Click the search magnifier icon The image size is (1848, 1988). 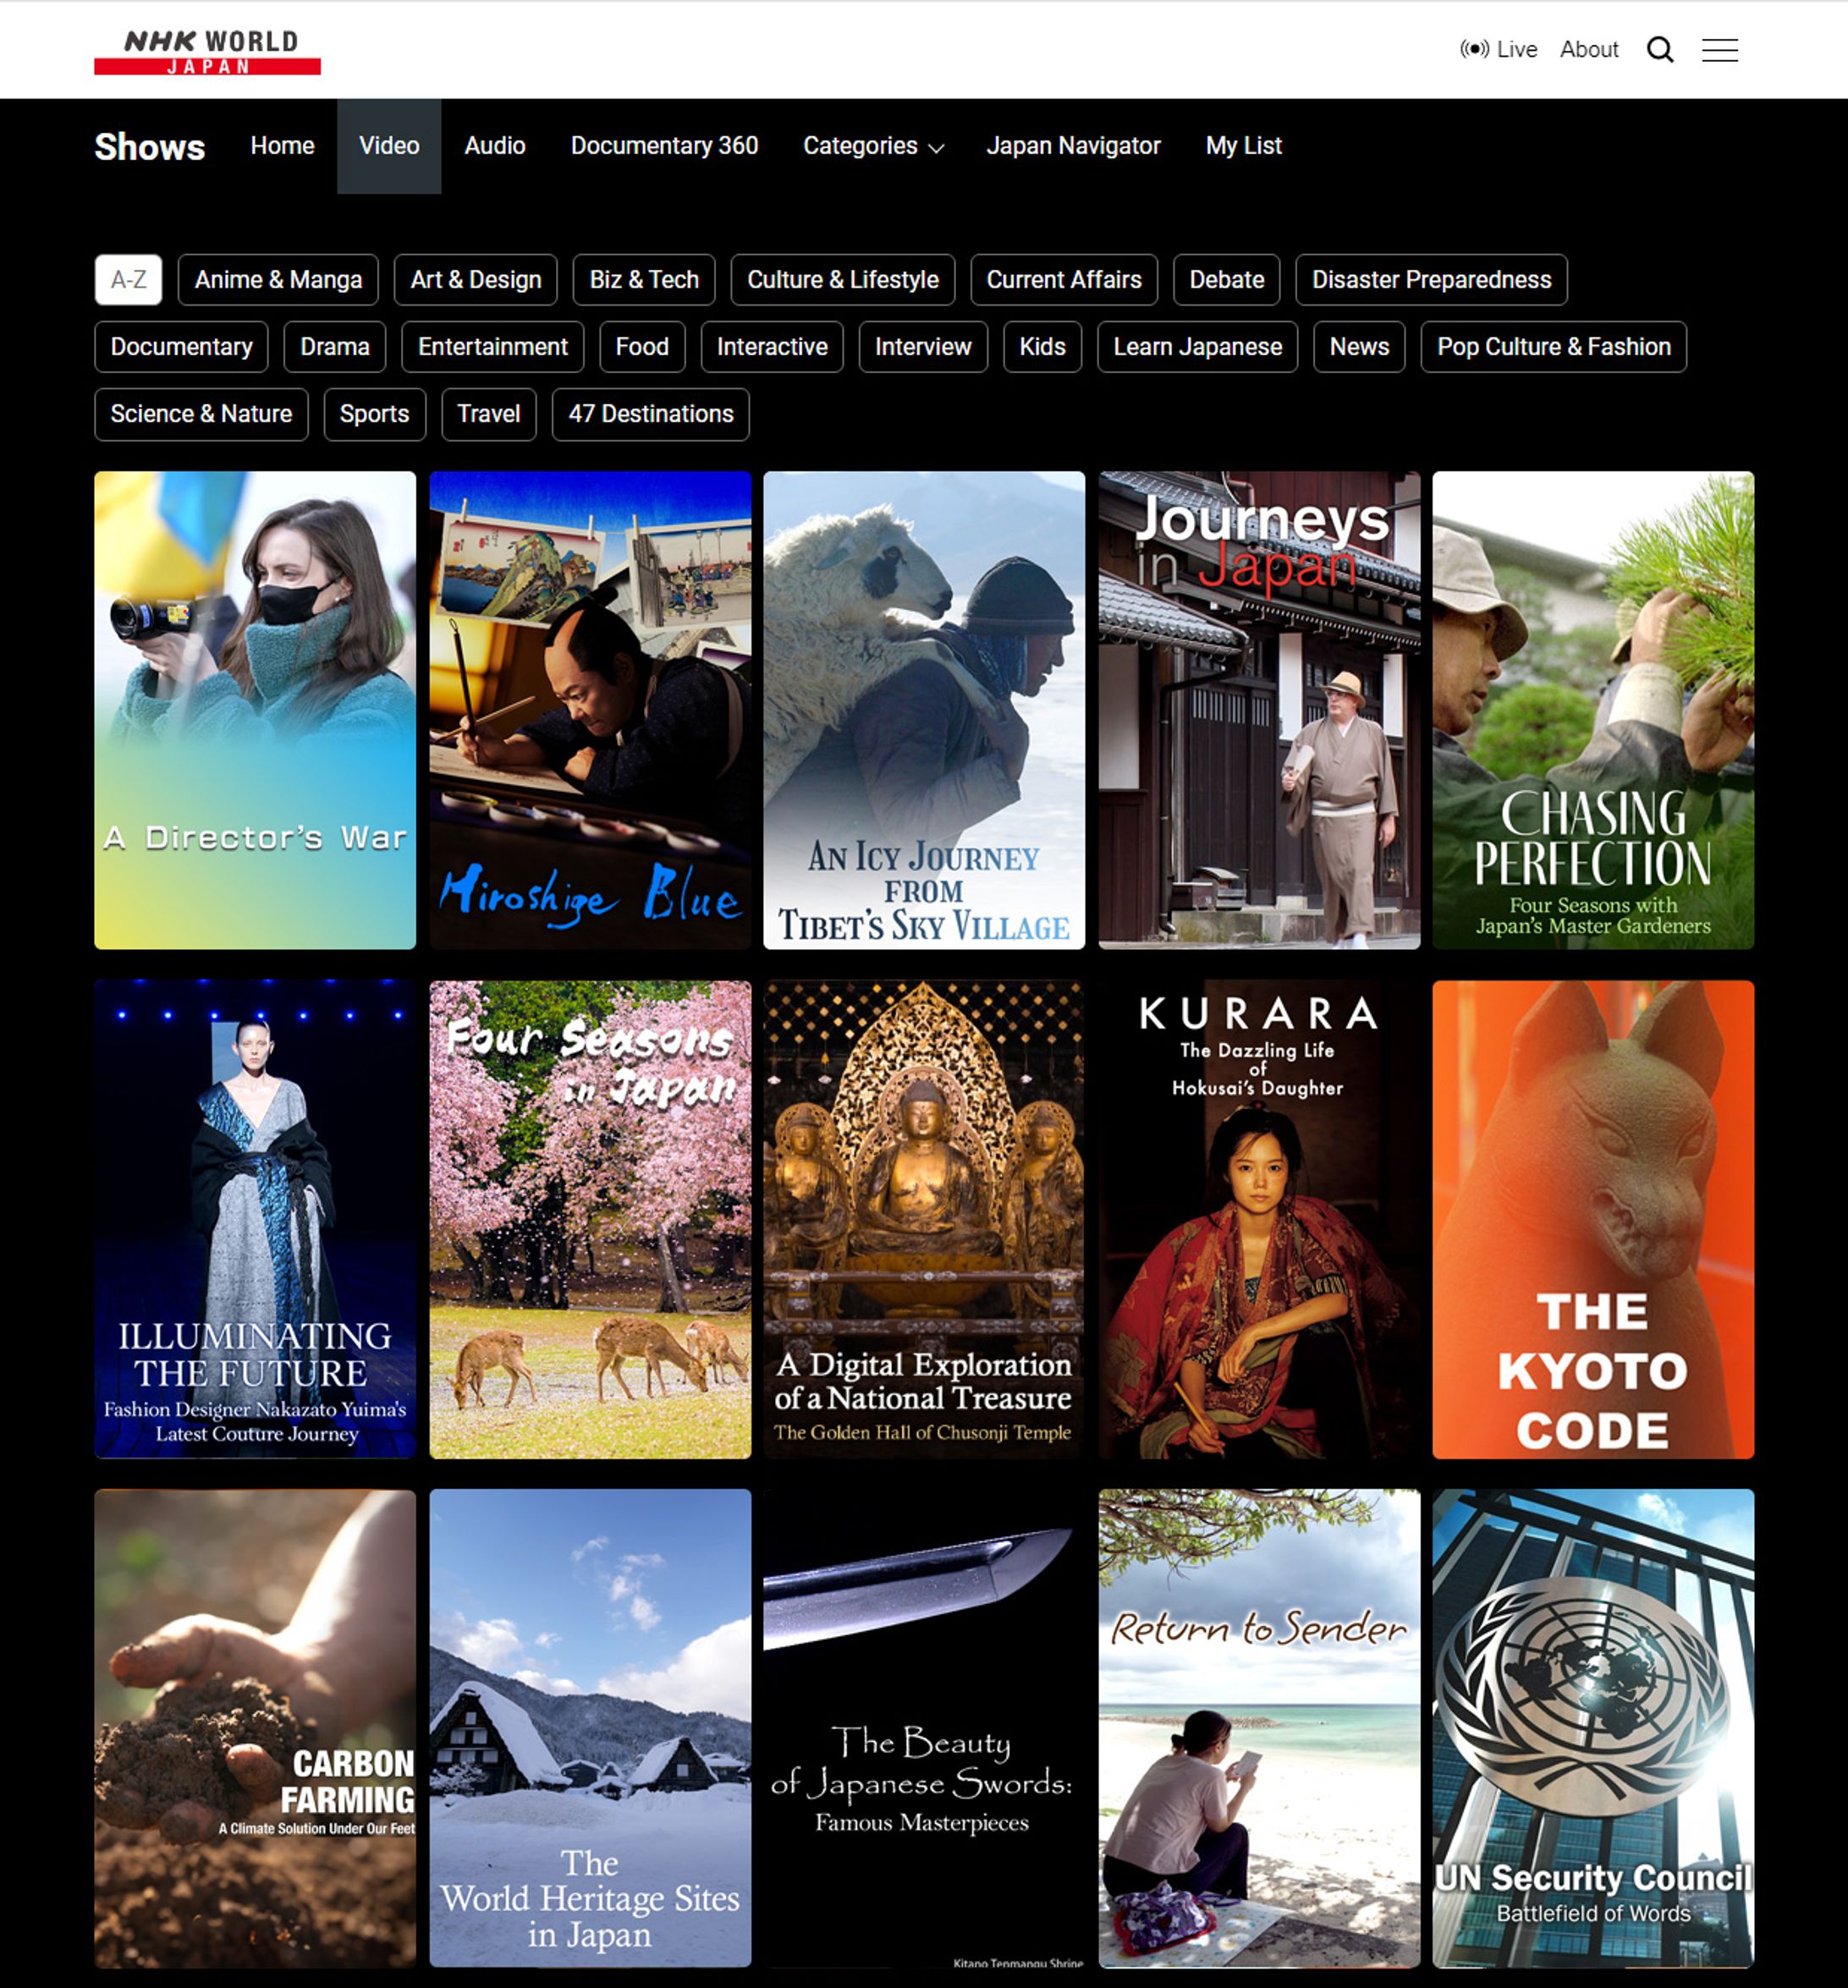[x=1659, y=49]
